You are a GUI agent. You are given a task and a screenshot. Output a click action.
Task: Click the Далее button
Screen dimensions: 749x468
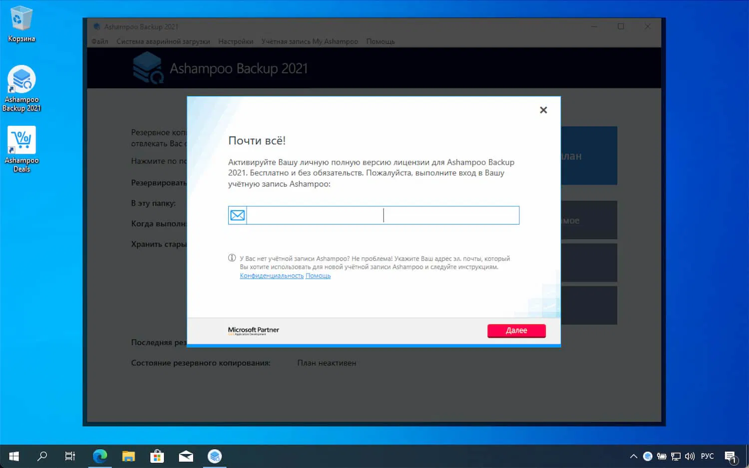[x=516, y=330]
